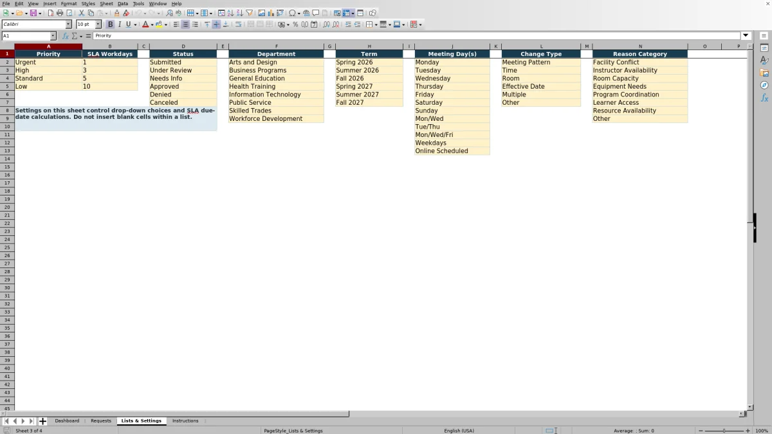
Task: Open the Data menu
Action: coord(123,4)
